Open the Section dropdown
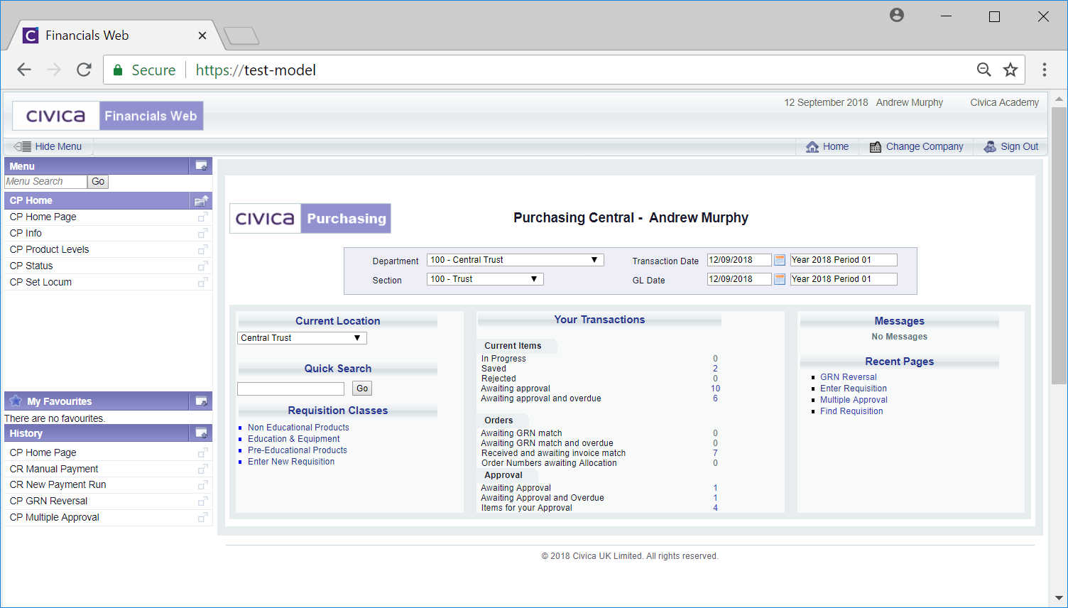 (x=485, y=279)
